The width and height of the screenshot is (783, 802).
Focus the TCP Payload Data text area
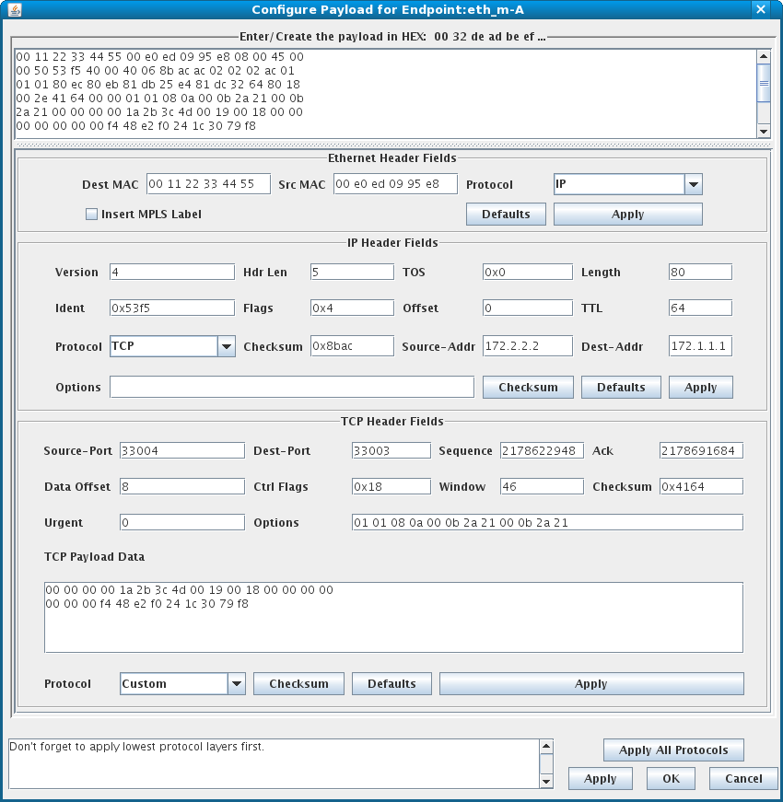393,617
